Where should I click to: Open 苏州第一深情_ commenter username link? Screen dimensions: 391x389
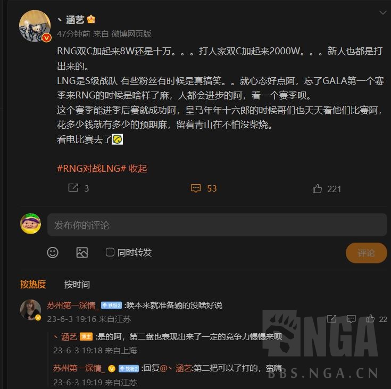(72, 305)
